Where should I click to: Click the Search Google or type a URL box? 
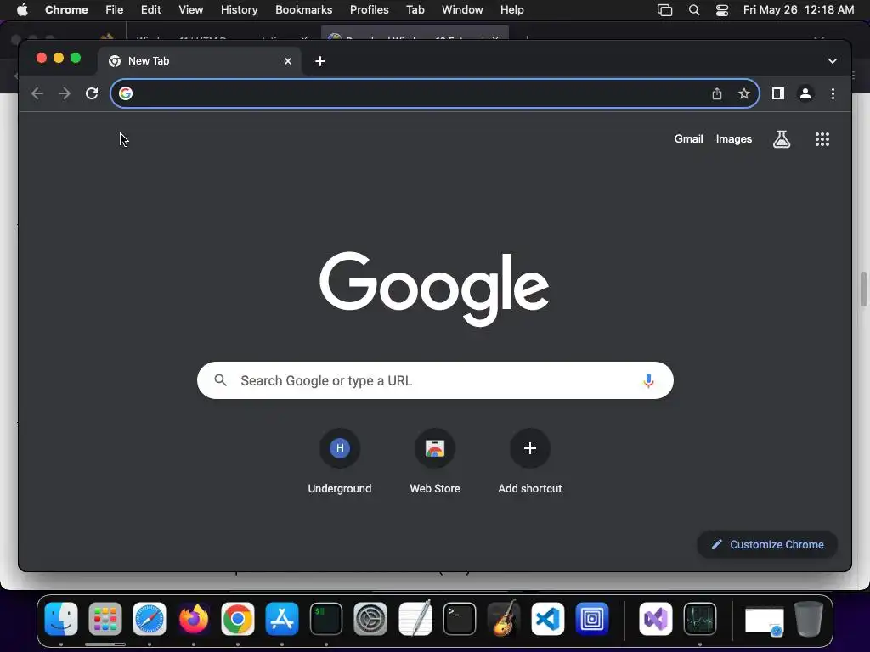pyautogui.click(x=435, y=380)
